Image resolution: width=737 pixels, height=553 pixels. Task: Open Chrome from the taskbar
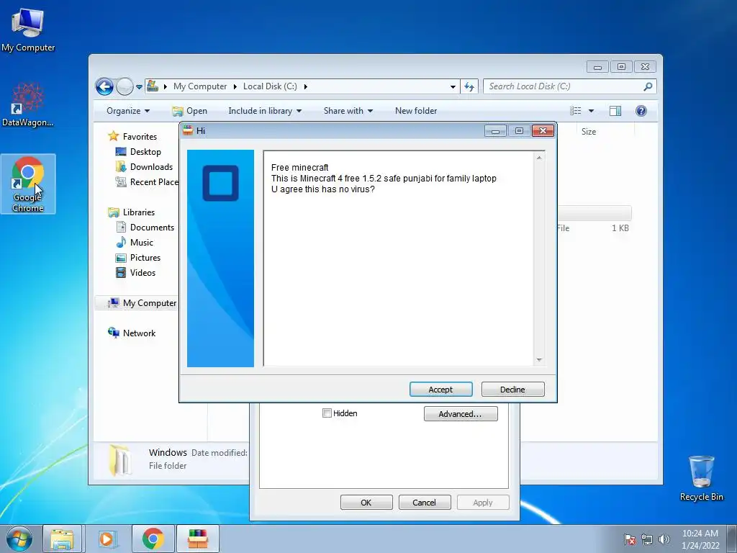coord(153,539)
